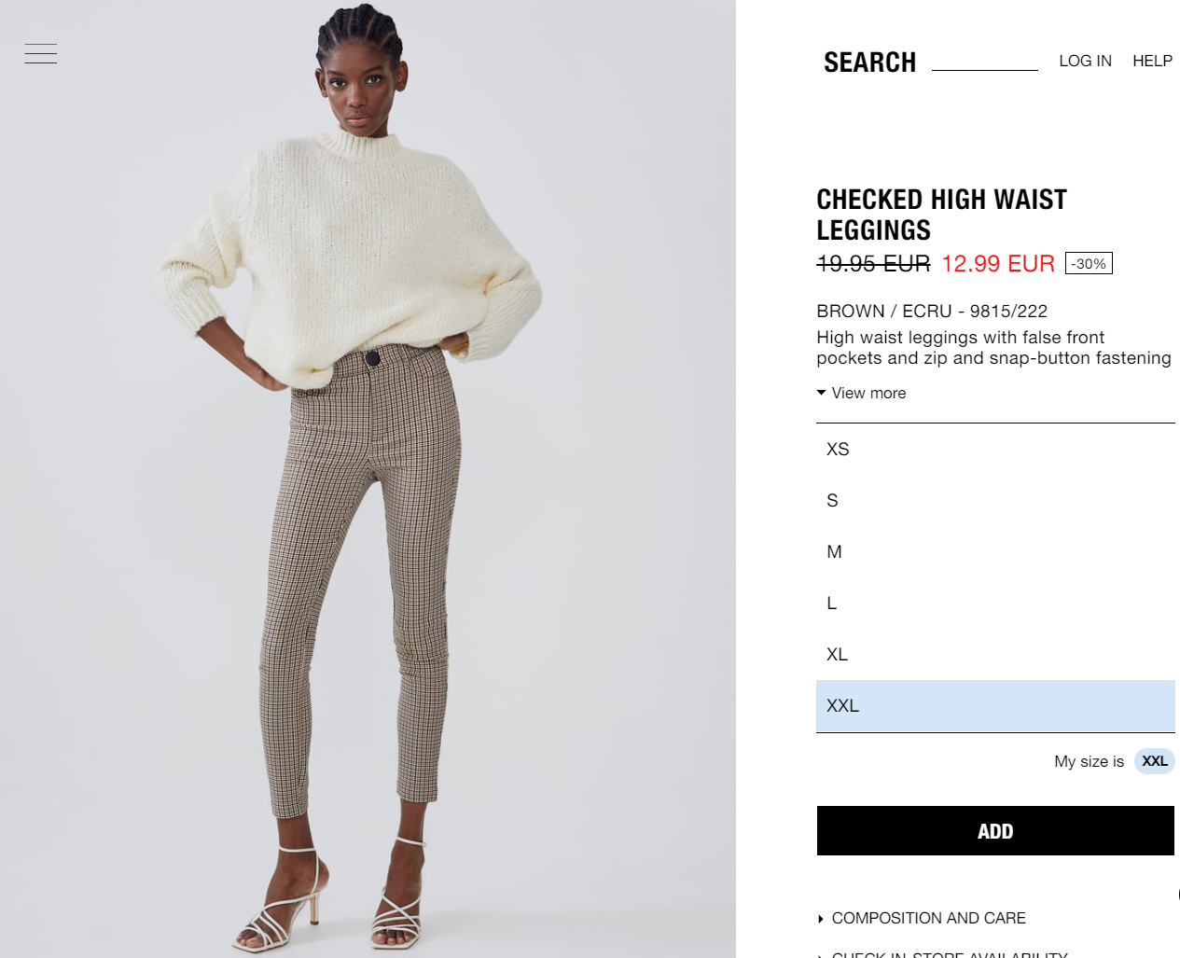Screen dimensions: 1180x958
Task: Open the HELP link
Action: [x=1152, y=61]
